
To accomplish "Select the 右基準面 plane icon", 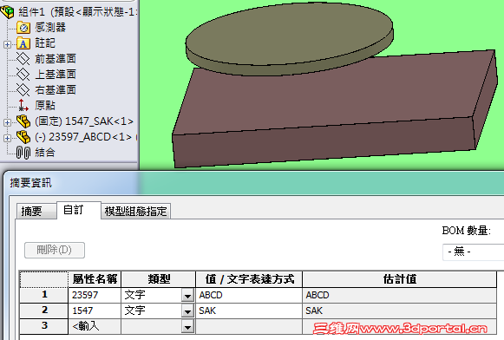I will coord(23,89).
